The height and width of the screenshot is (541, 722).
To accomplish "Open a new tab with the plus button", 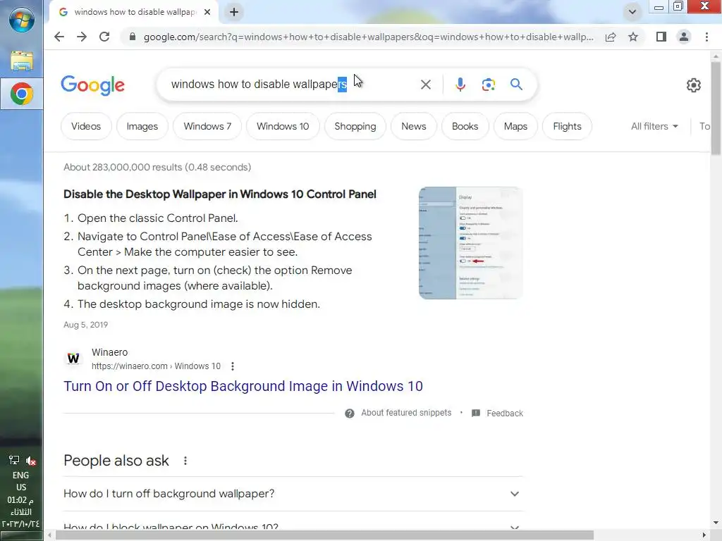I will point(234,12).
